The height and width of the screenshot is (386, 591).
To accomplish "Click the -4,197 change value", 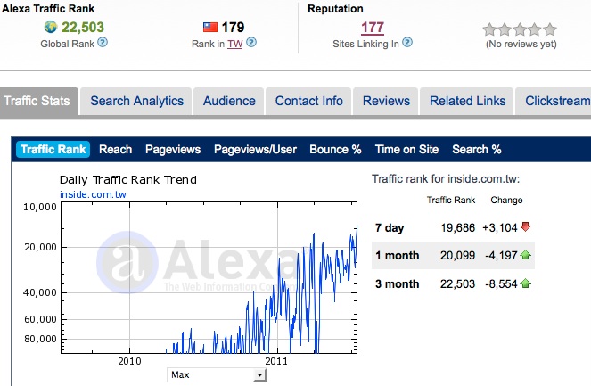I will point(501,256).
